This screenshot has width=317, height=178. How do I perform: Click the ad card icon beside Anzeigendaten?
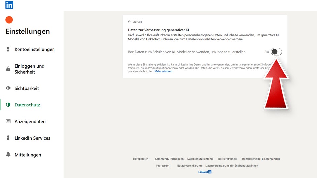(8, 121)
